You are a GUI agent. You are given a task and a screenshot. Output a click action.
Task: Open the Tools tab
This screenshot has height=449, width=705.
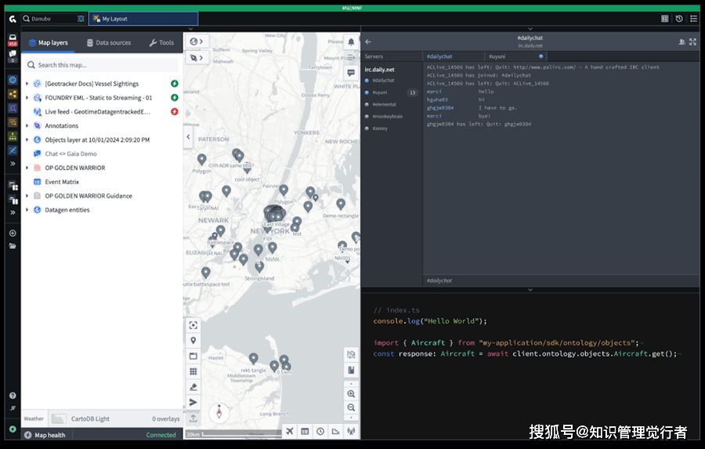(161, 42)
